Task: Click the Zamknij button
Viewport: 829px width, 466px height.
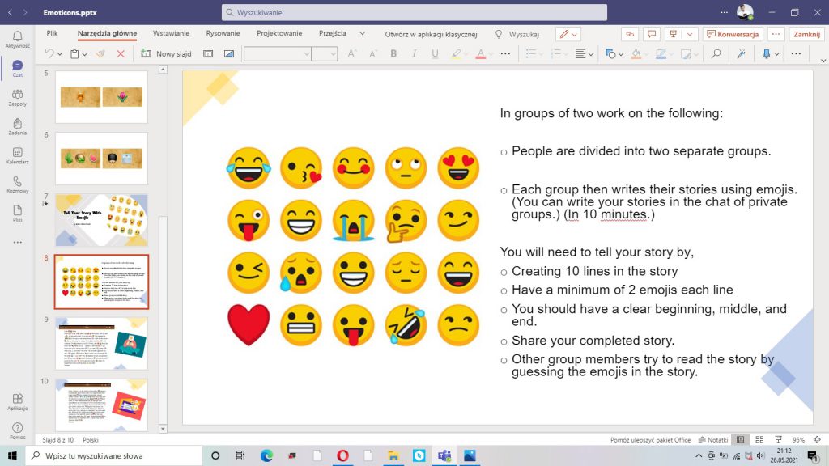Action: (x=806, y=34)
